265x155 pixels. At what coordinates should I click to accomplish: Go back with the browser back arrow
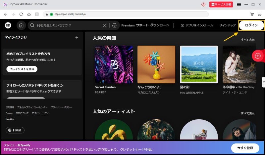tap(6, 14)
